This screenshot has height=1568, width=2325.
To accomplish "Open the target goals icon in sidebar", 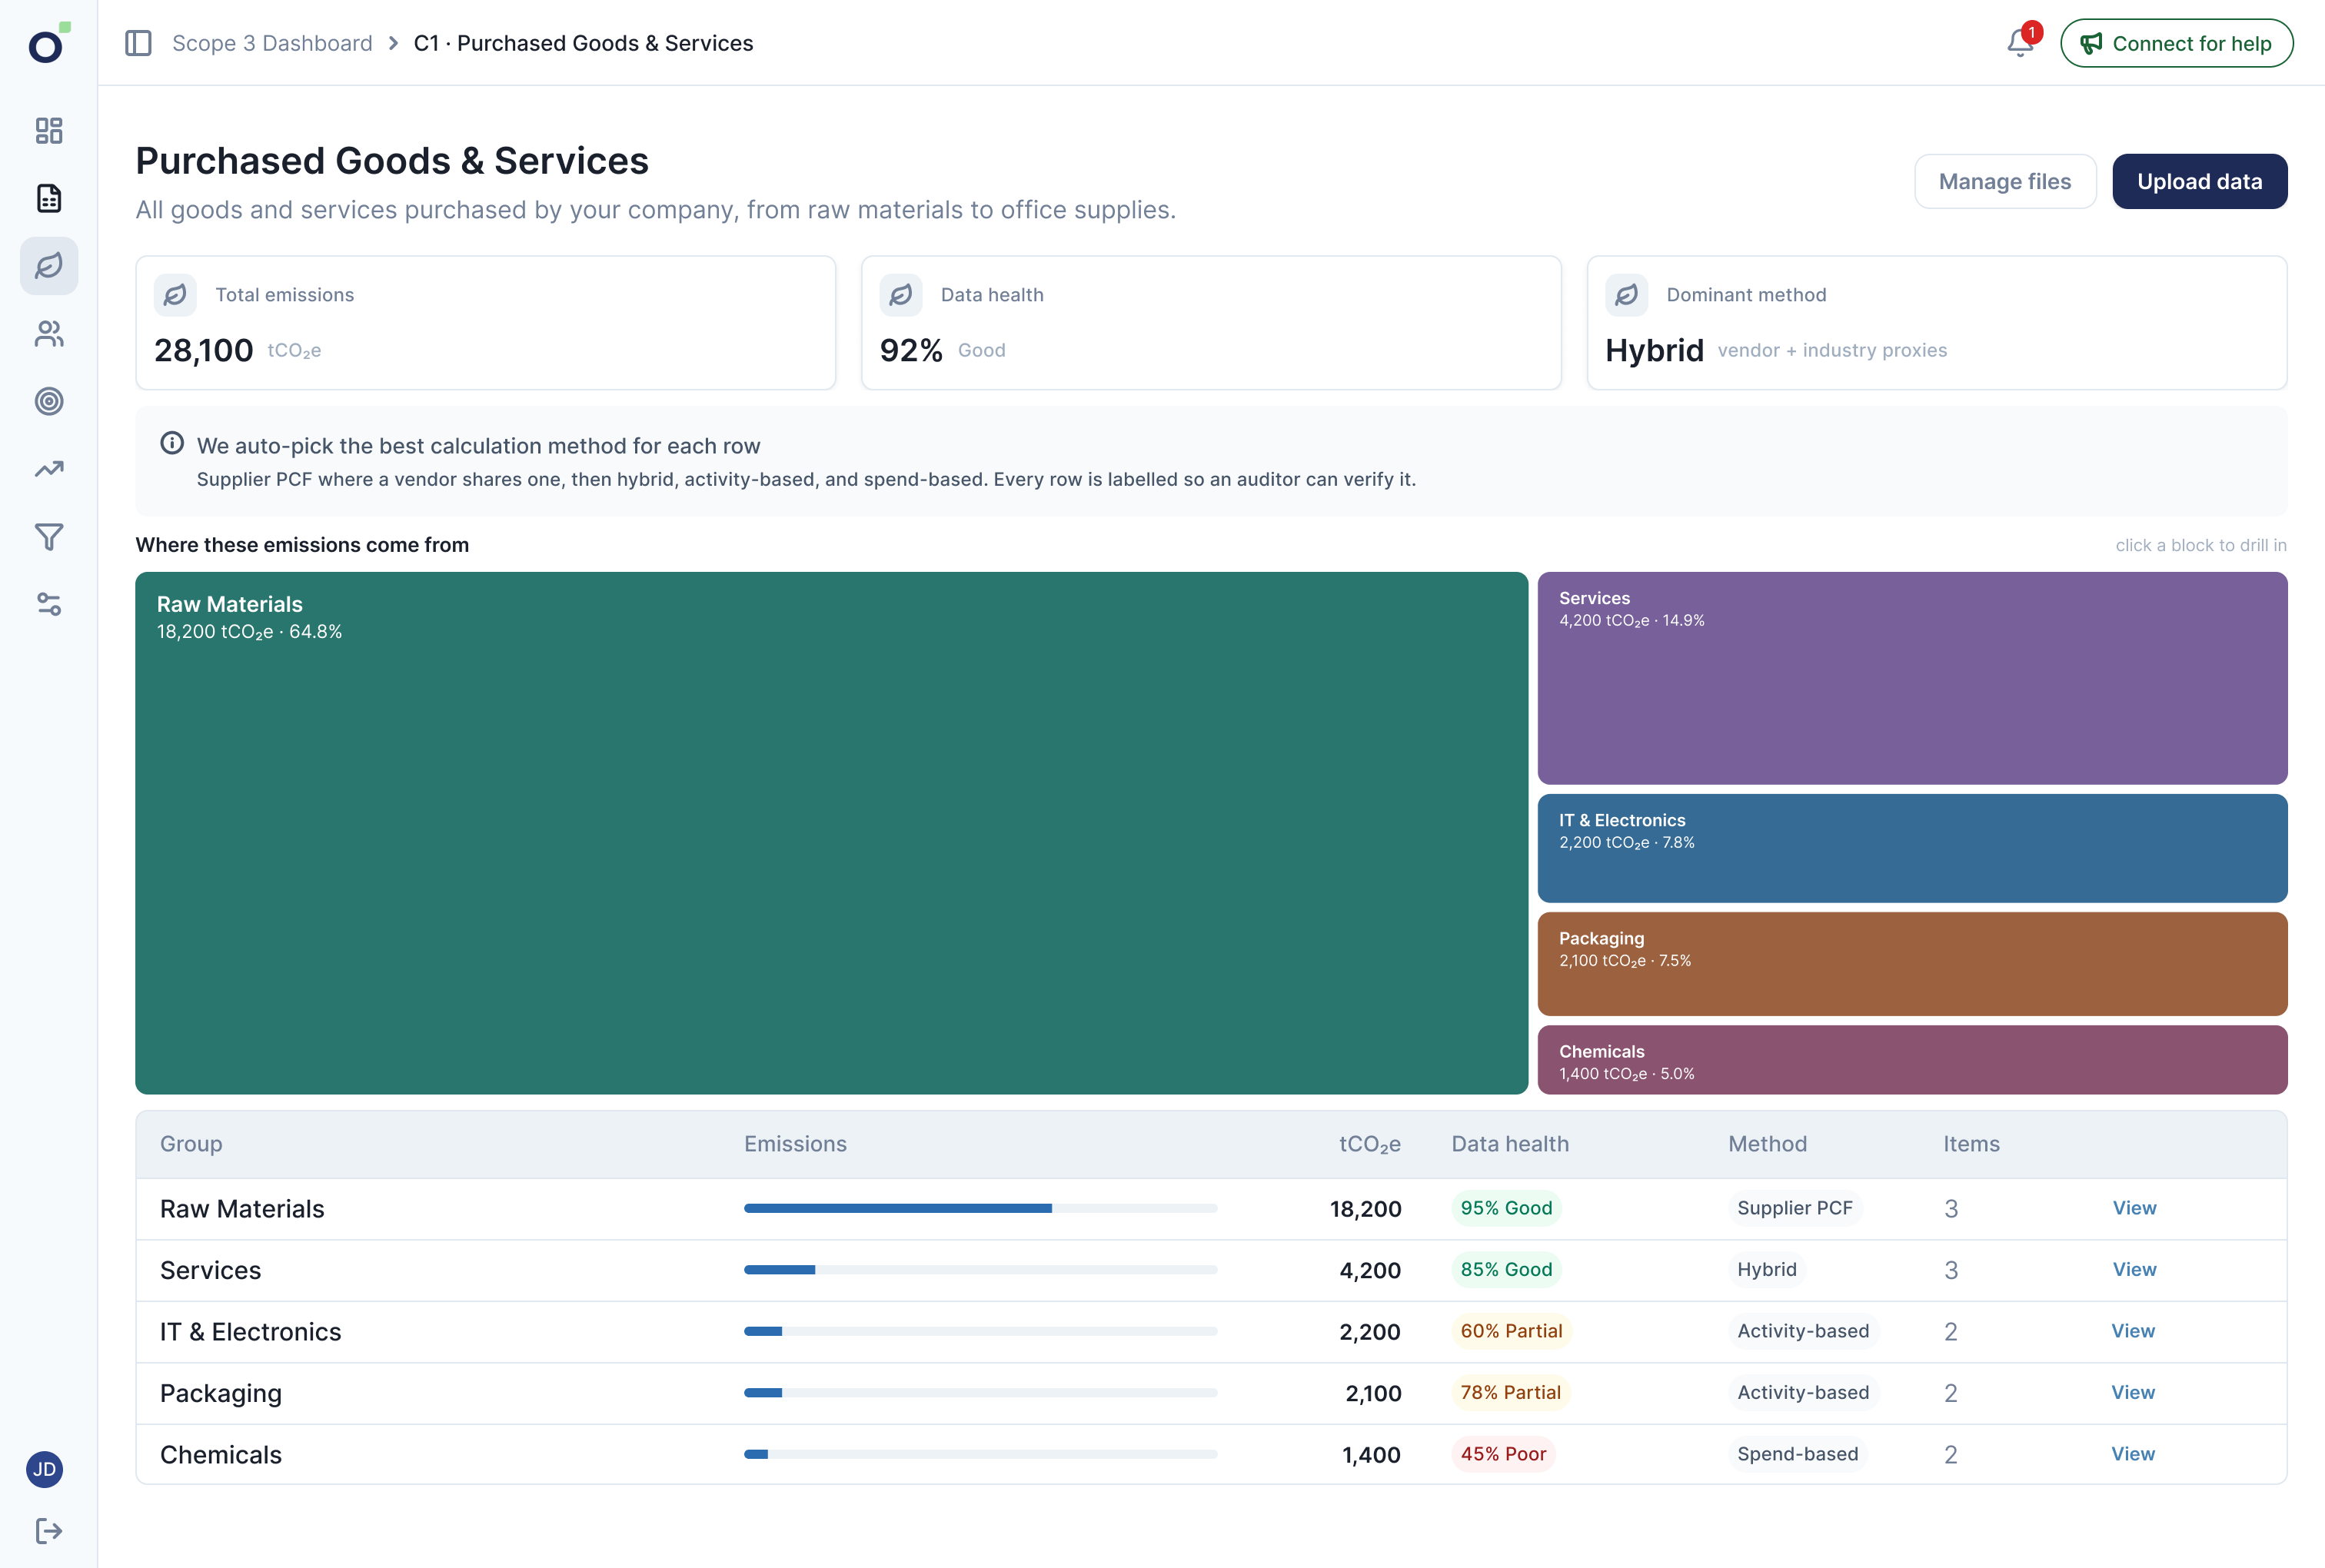I will (49, 401).
